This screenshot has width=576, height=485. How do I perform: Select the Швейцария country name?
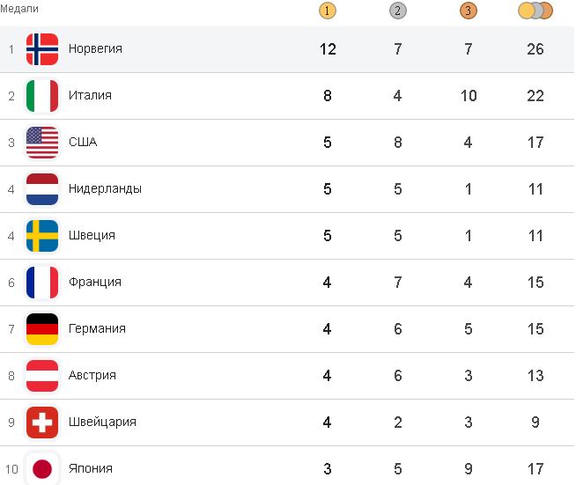tap(102, 423)
